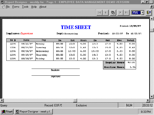Click the Overtime Hours label
This screenshot has height=115, width=154.
pyautogui.click(x=114, y=67)
